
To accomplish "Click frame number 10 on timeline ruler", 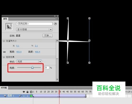I will 41,92.
